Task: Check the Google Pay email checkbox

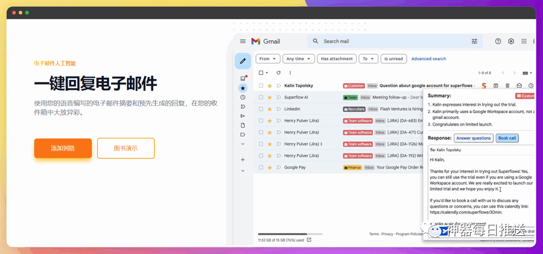Action: pos(261,167)
